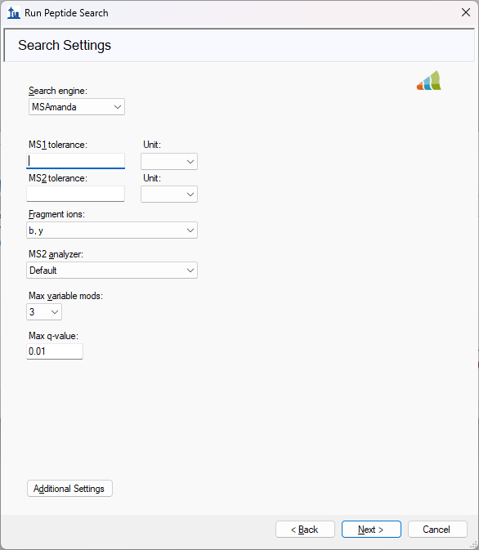The height and width of the screenshot is (550, 479).
Task: Expand the MS1 tolerance Unit dropdown
Action: (169, 161)
